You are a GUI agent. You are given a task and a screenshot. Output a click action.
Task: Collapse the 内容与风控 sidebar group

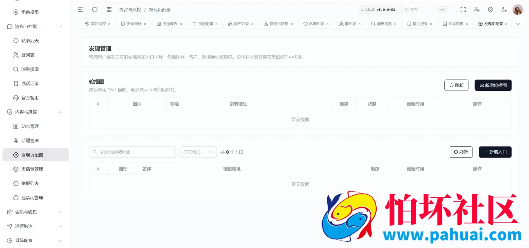click(36, 112)
